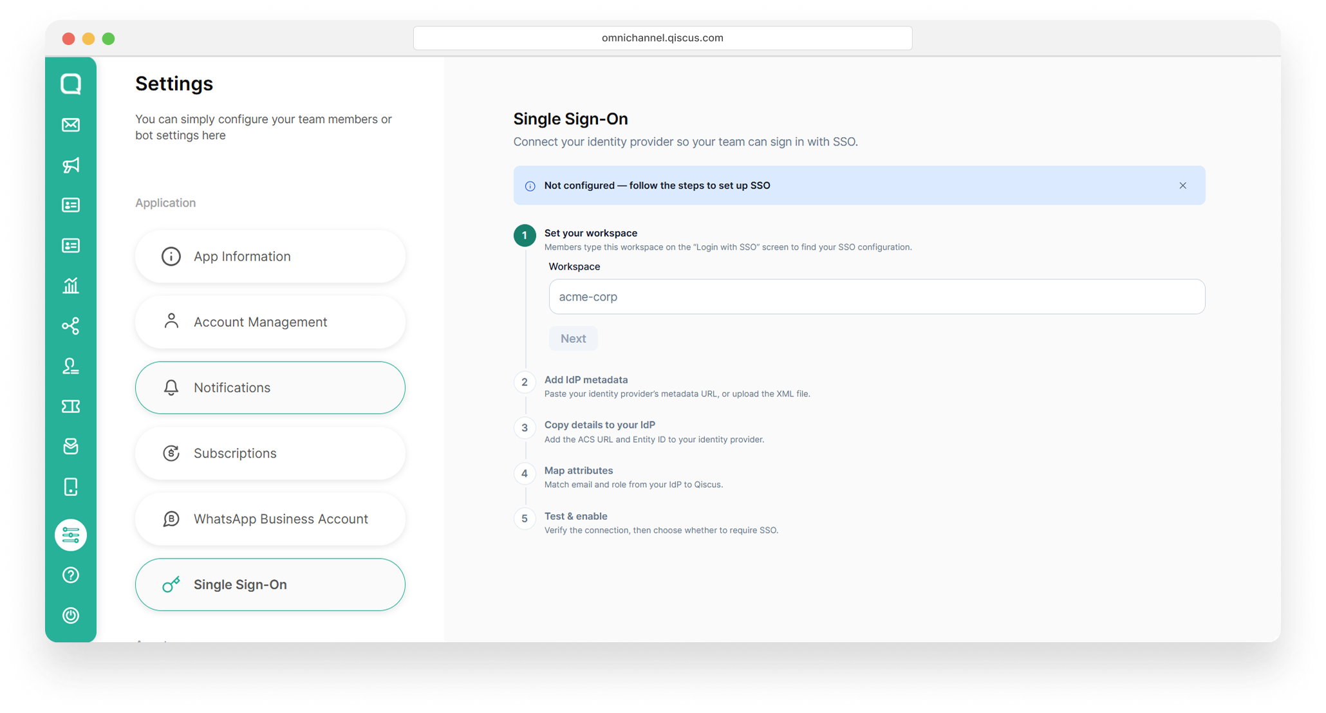Viewport: 1326px width, 713px height.
Task: Expand step 2 Add IdP metadata
Action: point(586,380)
